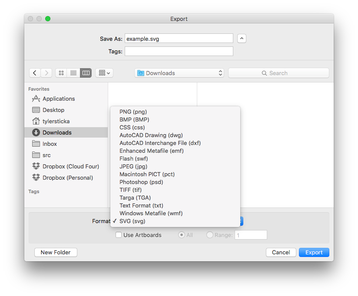Click the New Folder button
Viewport: 358px width, 296px height.
pyautogui.click(x=56, y=252)
